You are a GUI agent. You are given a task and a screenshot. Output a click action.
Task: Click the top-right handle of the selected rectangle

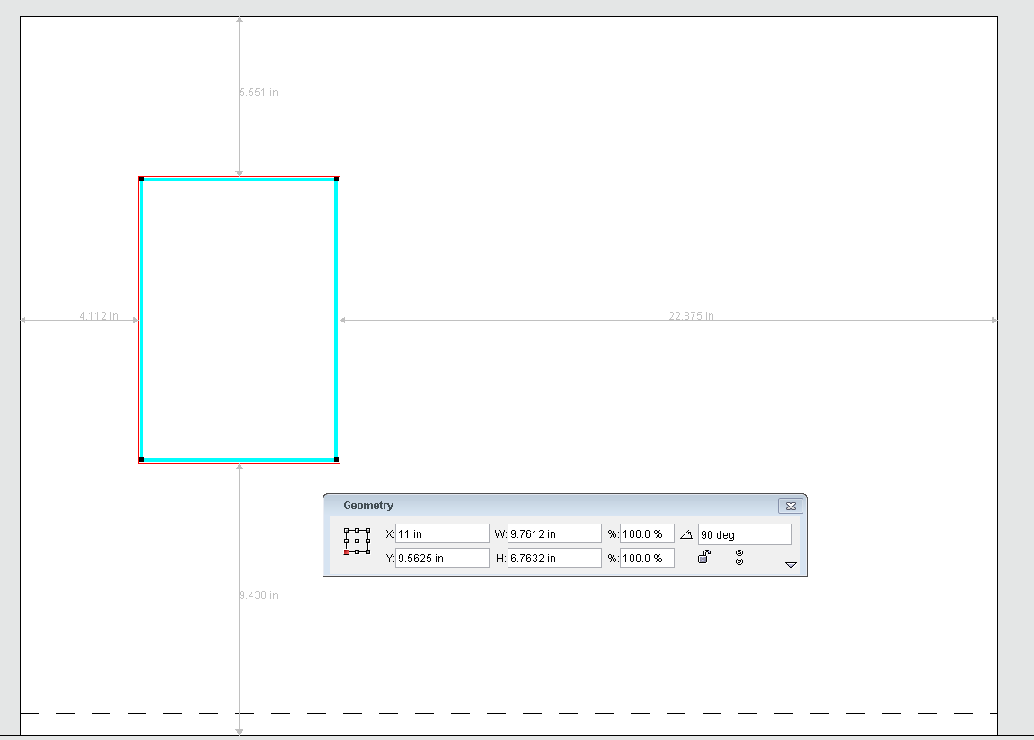click(336, 180)
